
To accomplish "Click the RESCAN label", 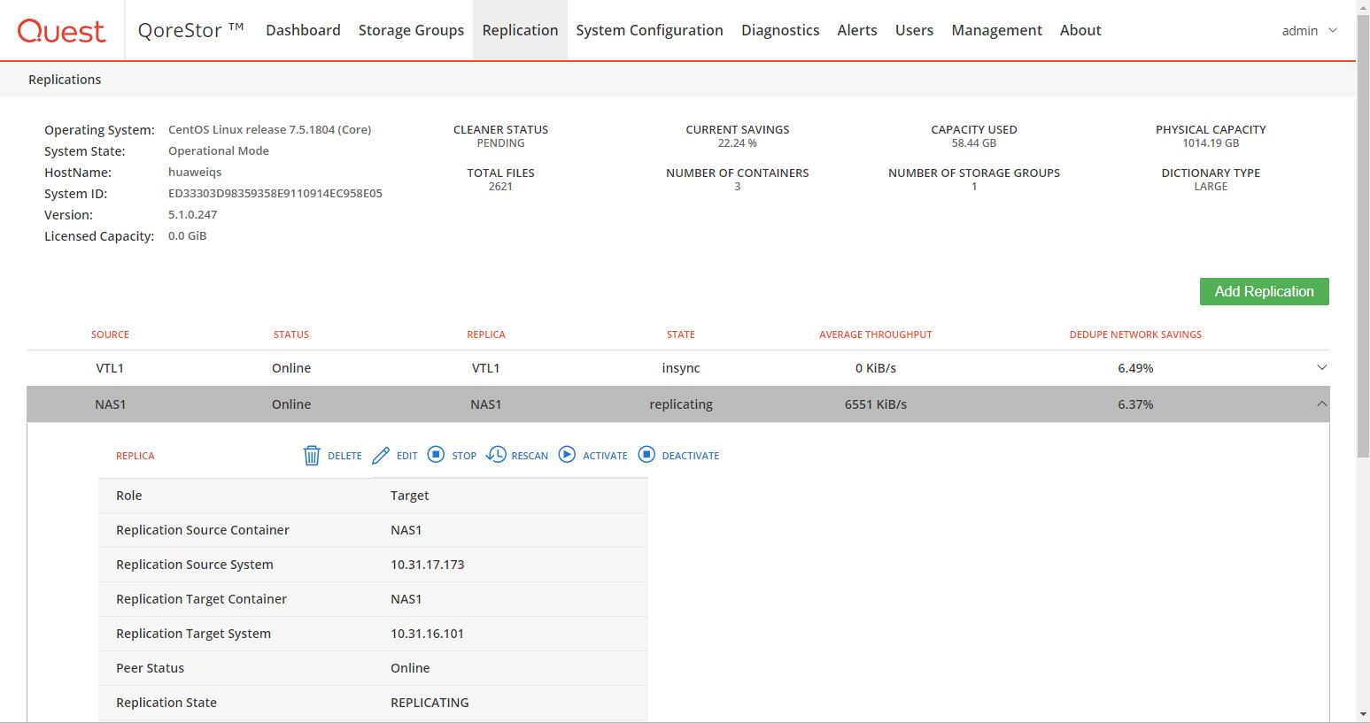I will pyautogui.click(x=530, y=456).
